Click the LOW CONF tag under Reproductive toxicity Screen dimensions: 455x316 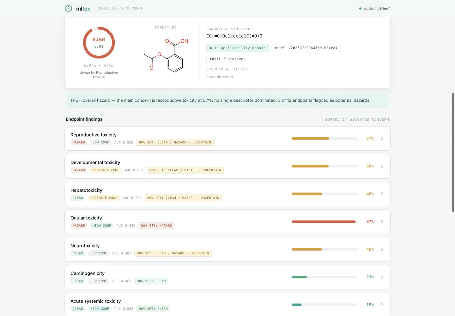[x=101, y=143]
